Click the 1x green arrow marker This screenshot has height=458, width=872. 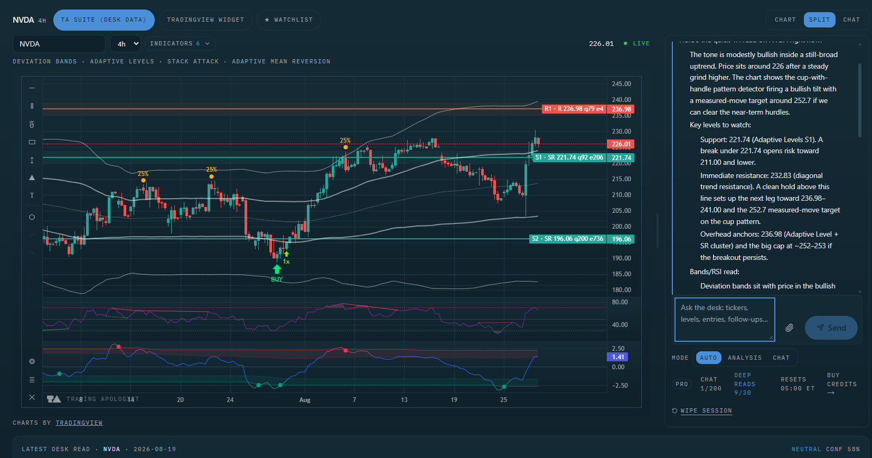[x=286, y=254]
